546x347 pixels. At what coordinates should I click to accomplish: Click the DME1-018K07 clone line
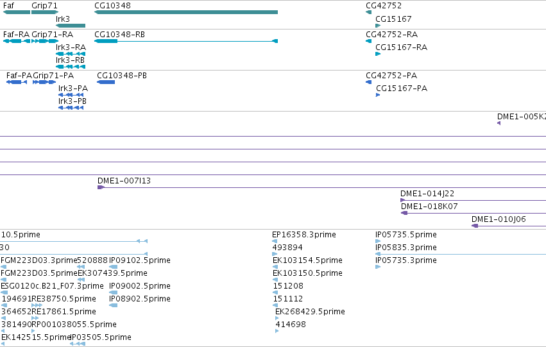point(473,213)
